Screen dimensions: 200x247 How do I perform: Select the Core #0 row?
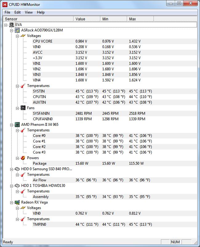114,136
